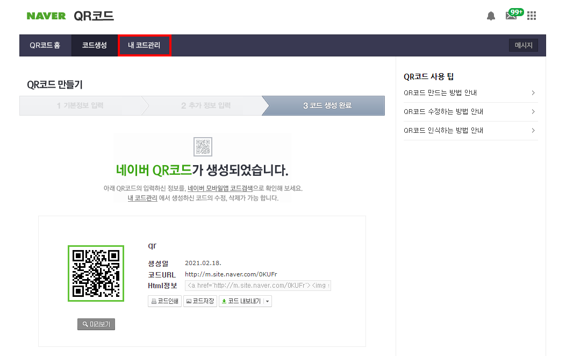
Task: Go to QR코드 홈 tab
Action: [45, 46]
